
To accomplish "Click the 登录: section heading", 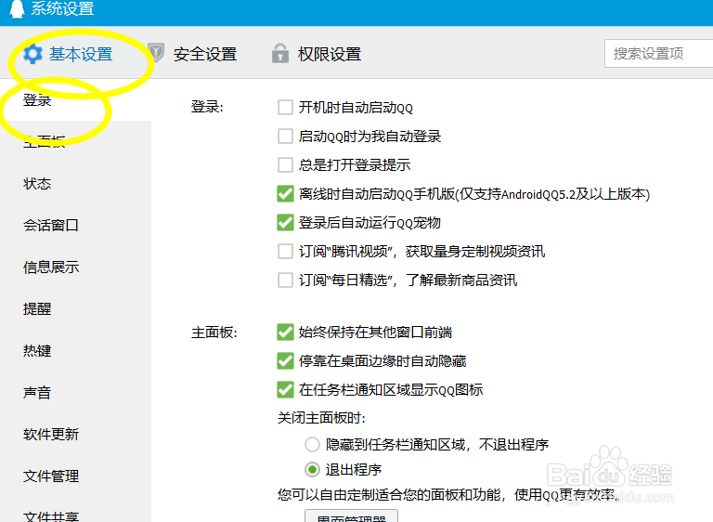I will coord(207,107).
